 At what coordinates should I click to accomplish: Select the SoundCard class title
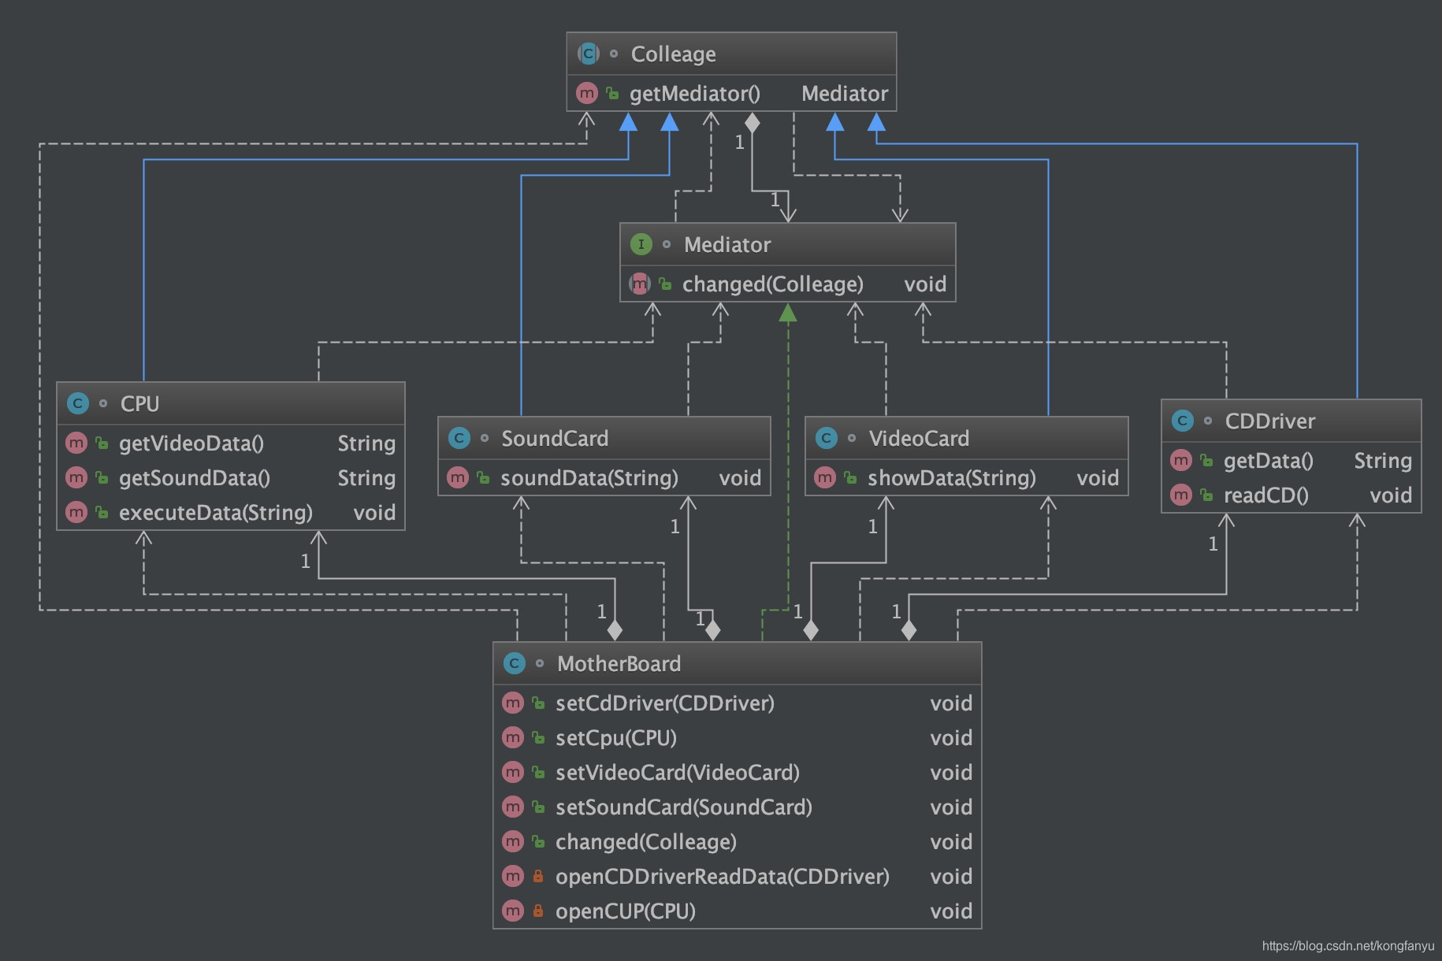pos(555,438)
